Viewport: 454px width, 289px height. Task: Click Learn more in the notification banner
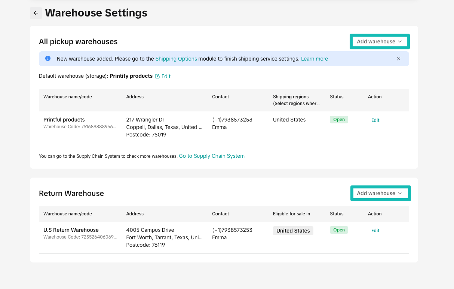pos(314,59)
